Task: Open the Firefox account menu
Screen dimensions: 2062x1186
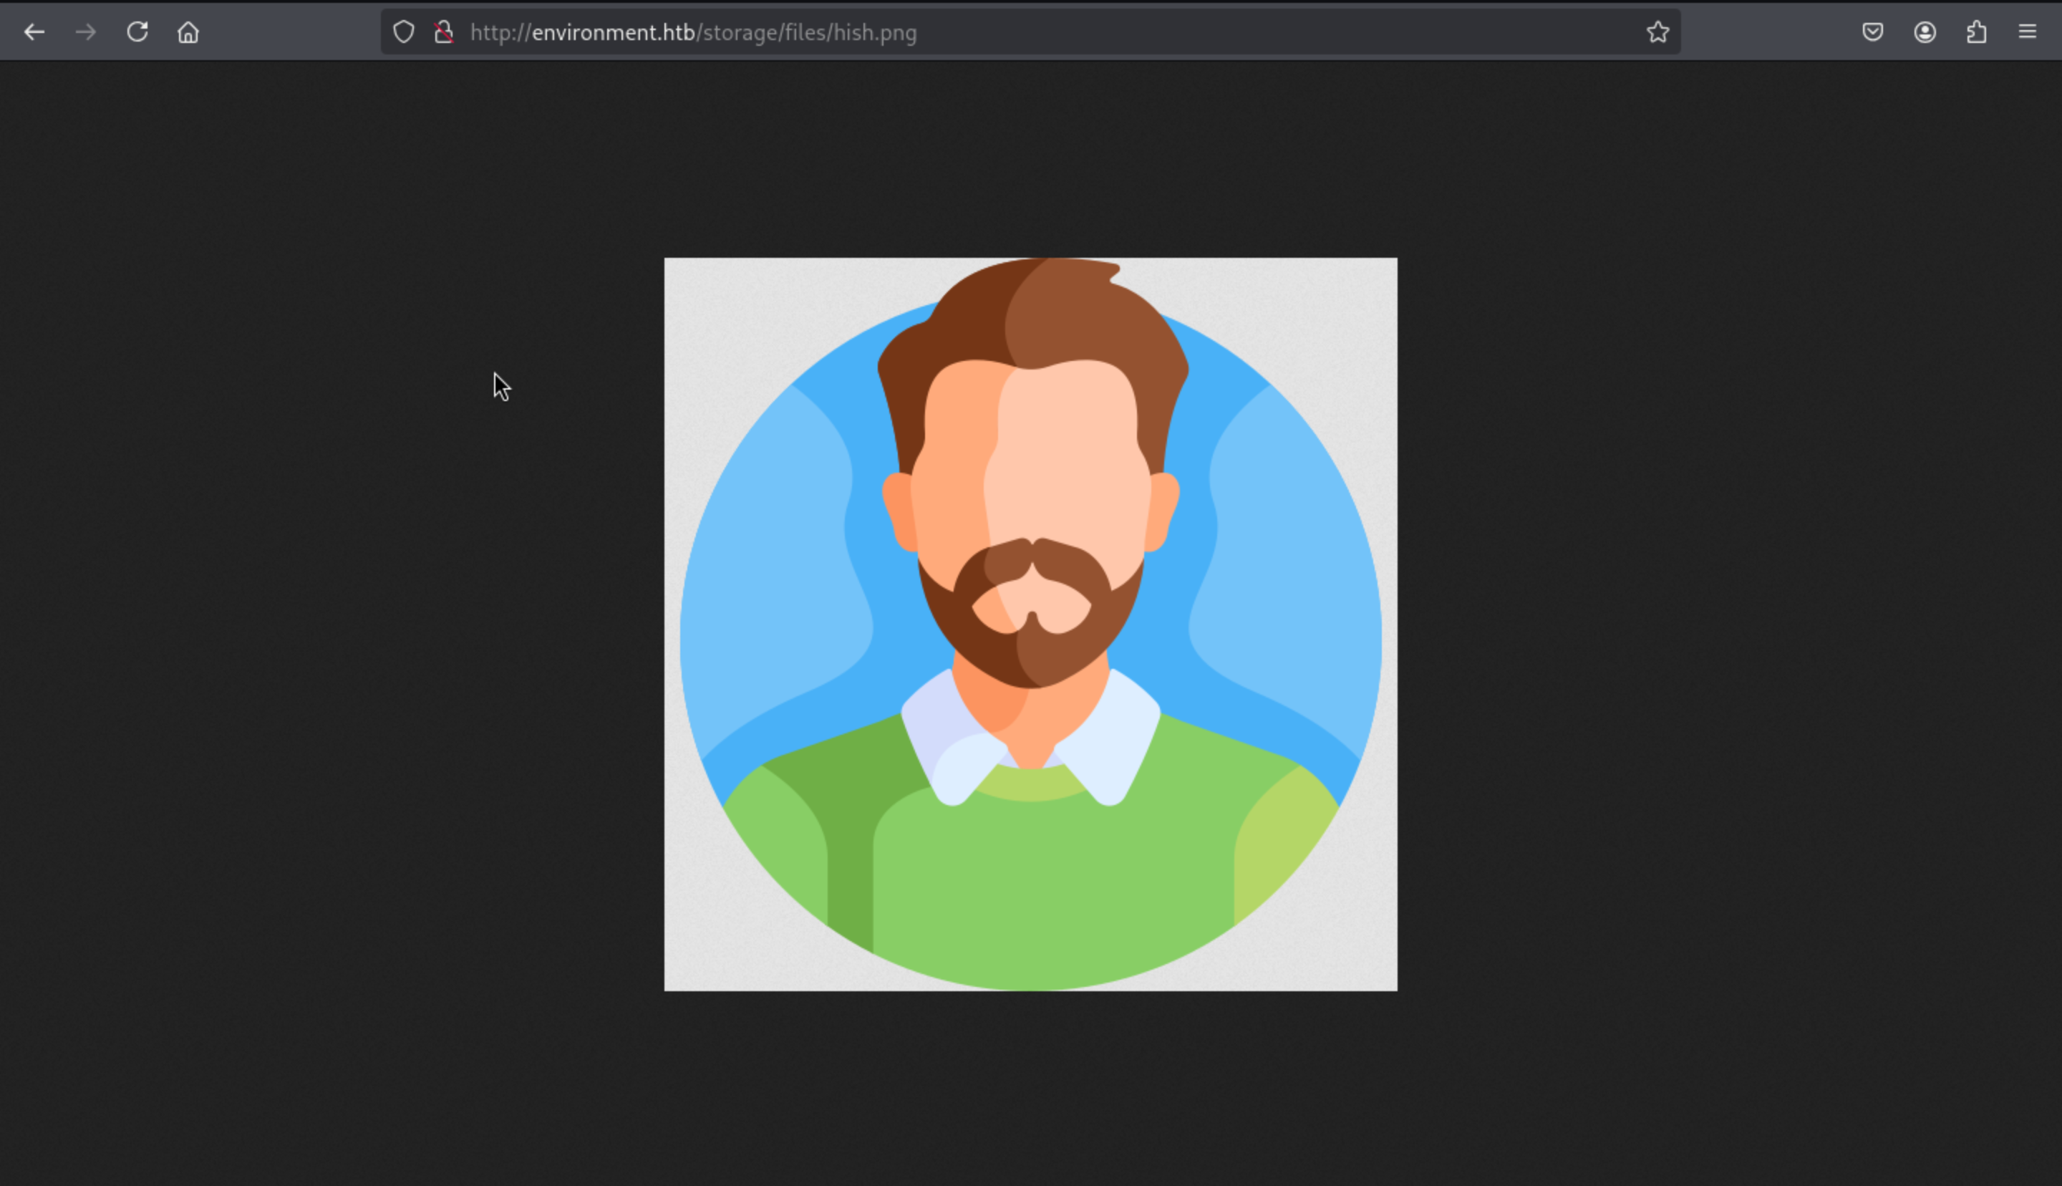Action: pyautogui.click(x=1925, y=32)
